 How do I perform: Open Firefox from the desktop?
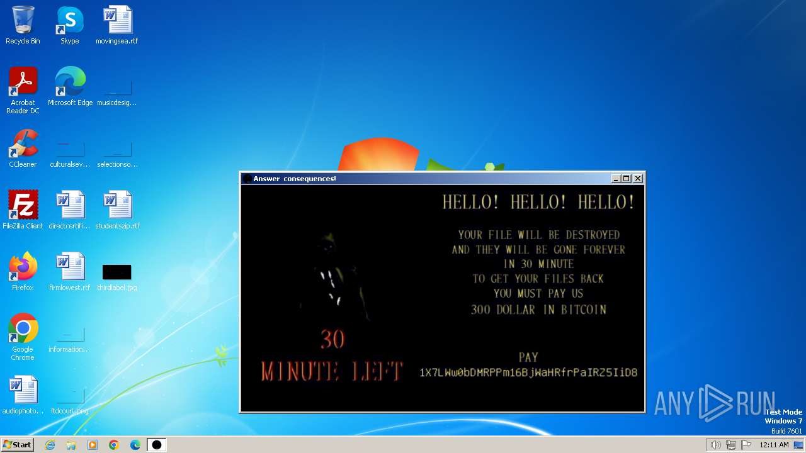point(23,271)
